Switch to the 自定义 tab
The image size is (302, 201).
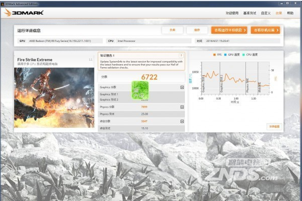(x=266, y=13)
